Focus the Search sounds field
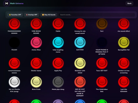138x103 pixels. (x=97, y=15)
